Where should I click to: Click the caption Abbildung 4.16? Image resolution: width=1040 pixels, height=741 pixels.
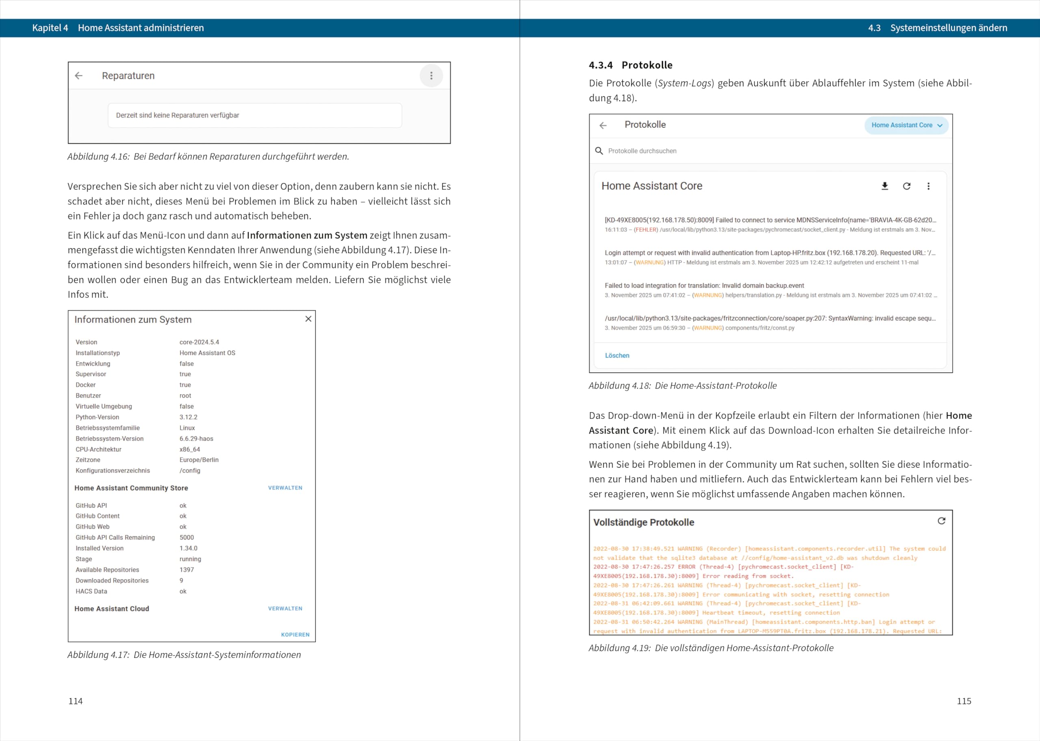pyautogui.click(x=208, y=156)
